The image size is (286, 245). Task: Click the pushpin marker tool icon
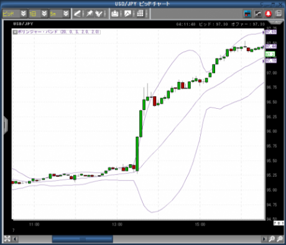click(x=90, y=14)
